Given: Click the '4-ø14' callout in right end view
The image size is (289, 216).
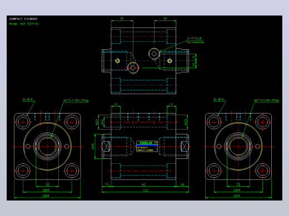Looking at the screenshot, I should (218, 99).
